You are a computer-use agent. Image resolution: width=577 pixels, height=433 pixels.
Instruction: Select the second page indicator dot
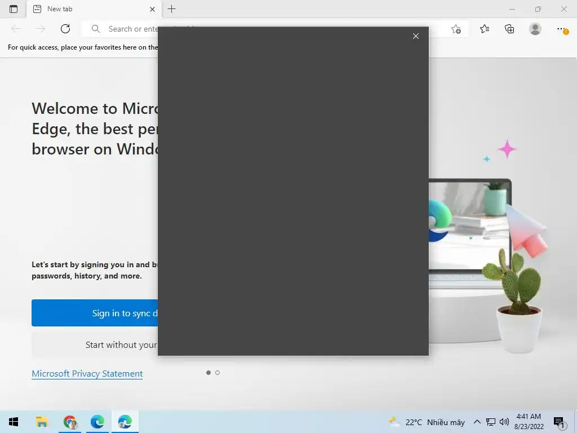click(218, 373)
